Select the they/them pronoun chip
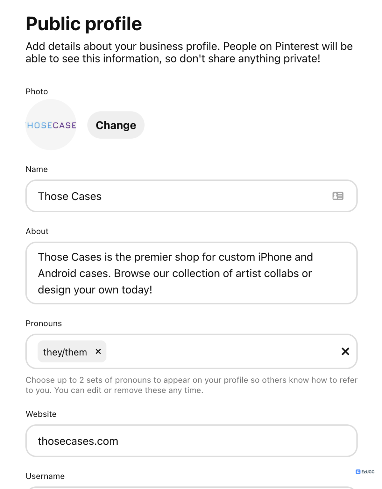The height and width of the screenshot is (489, 382). point(65,351)
